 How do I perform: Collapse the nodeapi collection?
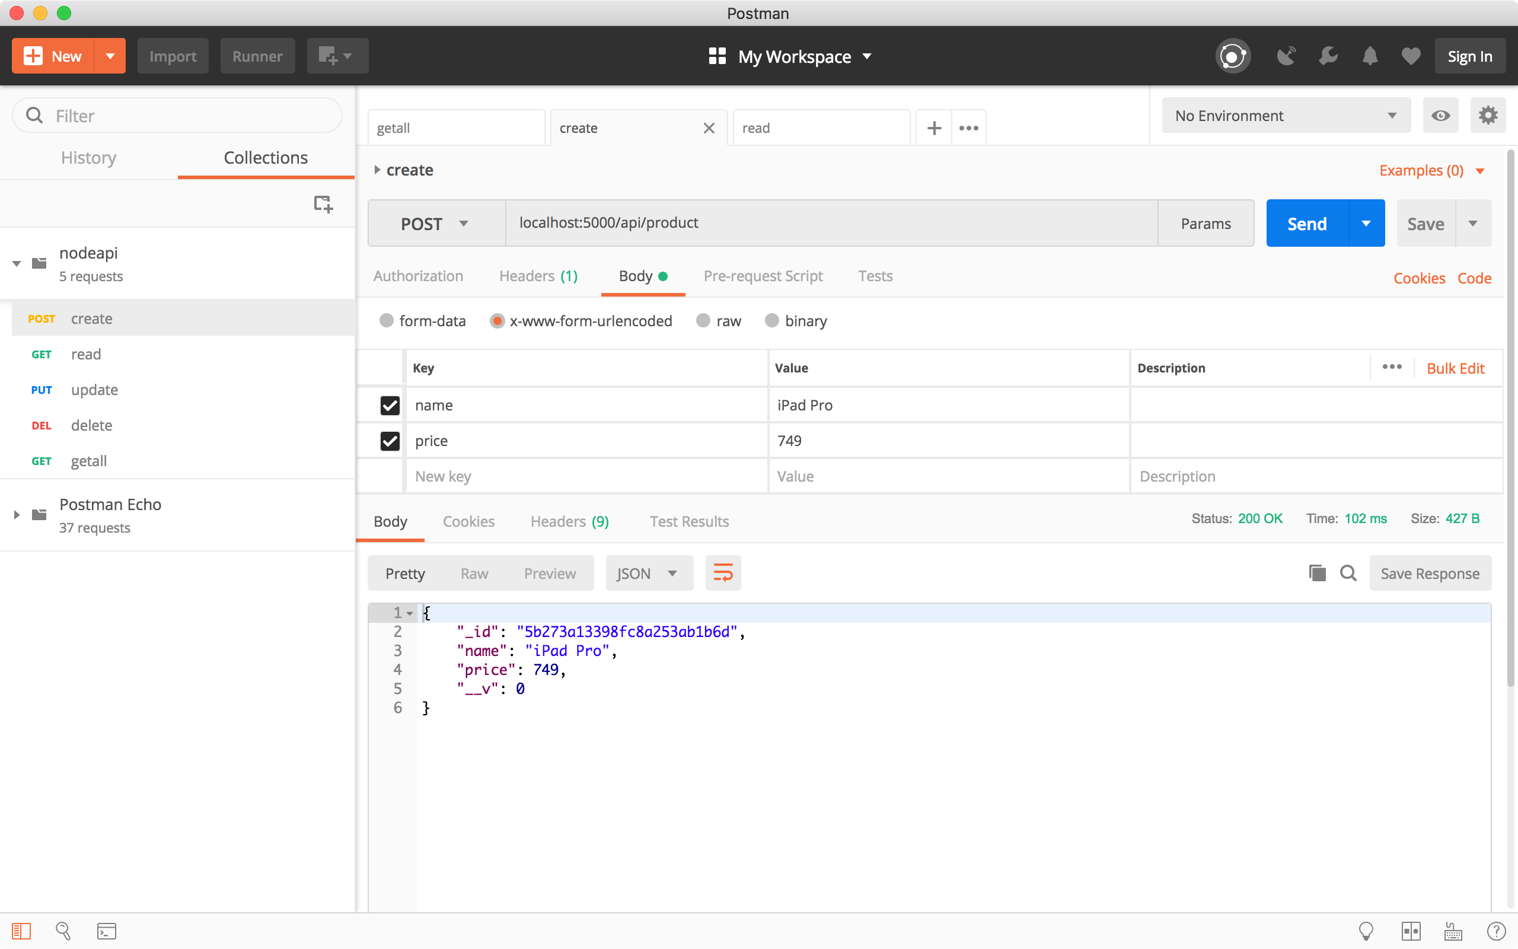point(17,263)
